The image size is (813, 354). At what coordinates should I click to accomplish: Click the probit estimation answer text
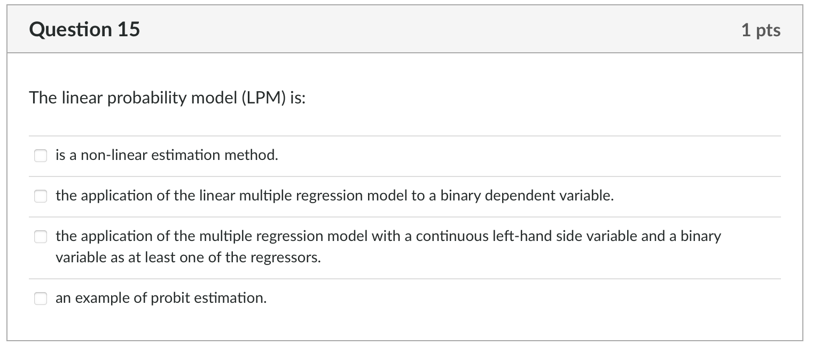point(161,298)
